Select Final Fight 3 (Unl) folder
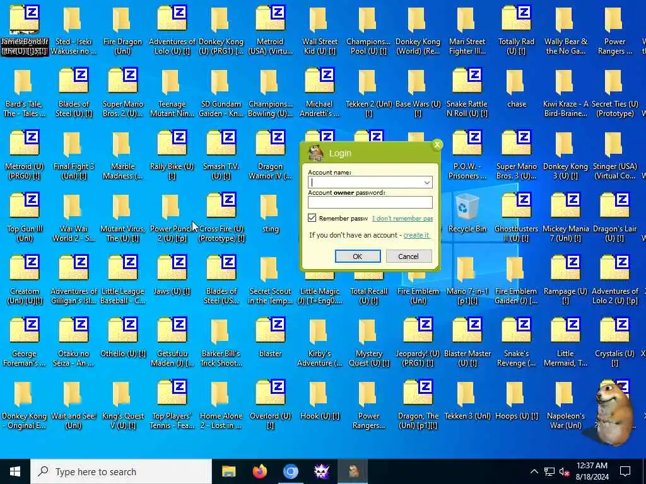This screenshot has height=484, width=646. 73,156
